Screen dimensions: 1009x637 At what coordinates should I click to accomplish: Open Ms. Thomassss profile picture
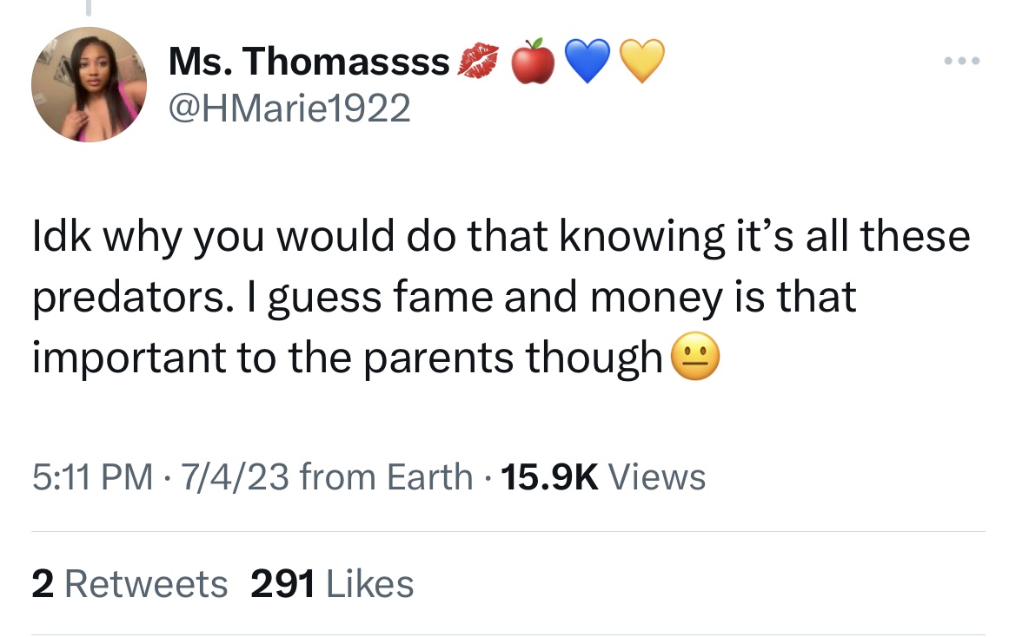[90, 84]
